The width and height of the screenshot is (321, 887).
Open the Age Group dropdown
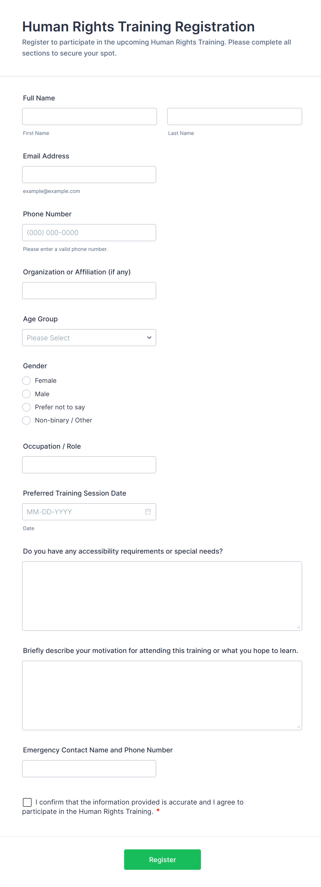tap(89, 338)
